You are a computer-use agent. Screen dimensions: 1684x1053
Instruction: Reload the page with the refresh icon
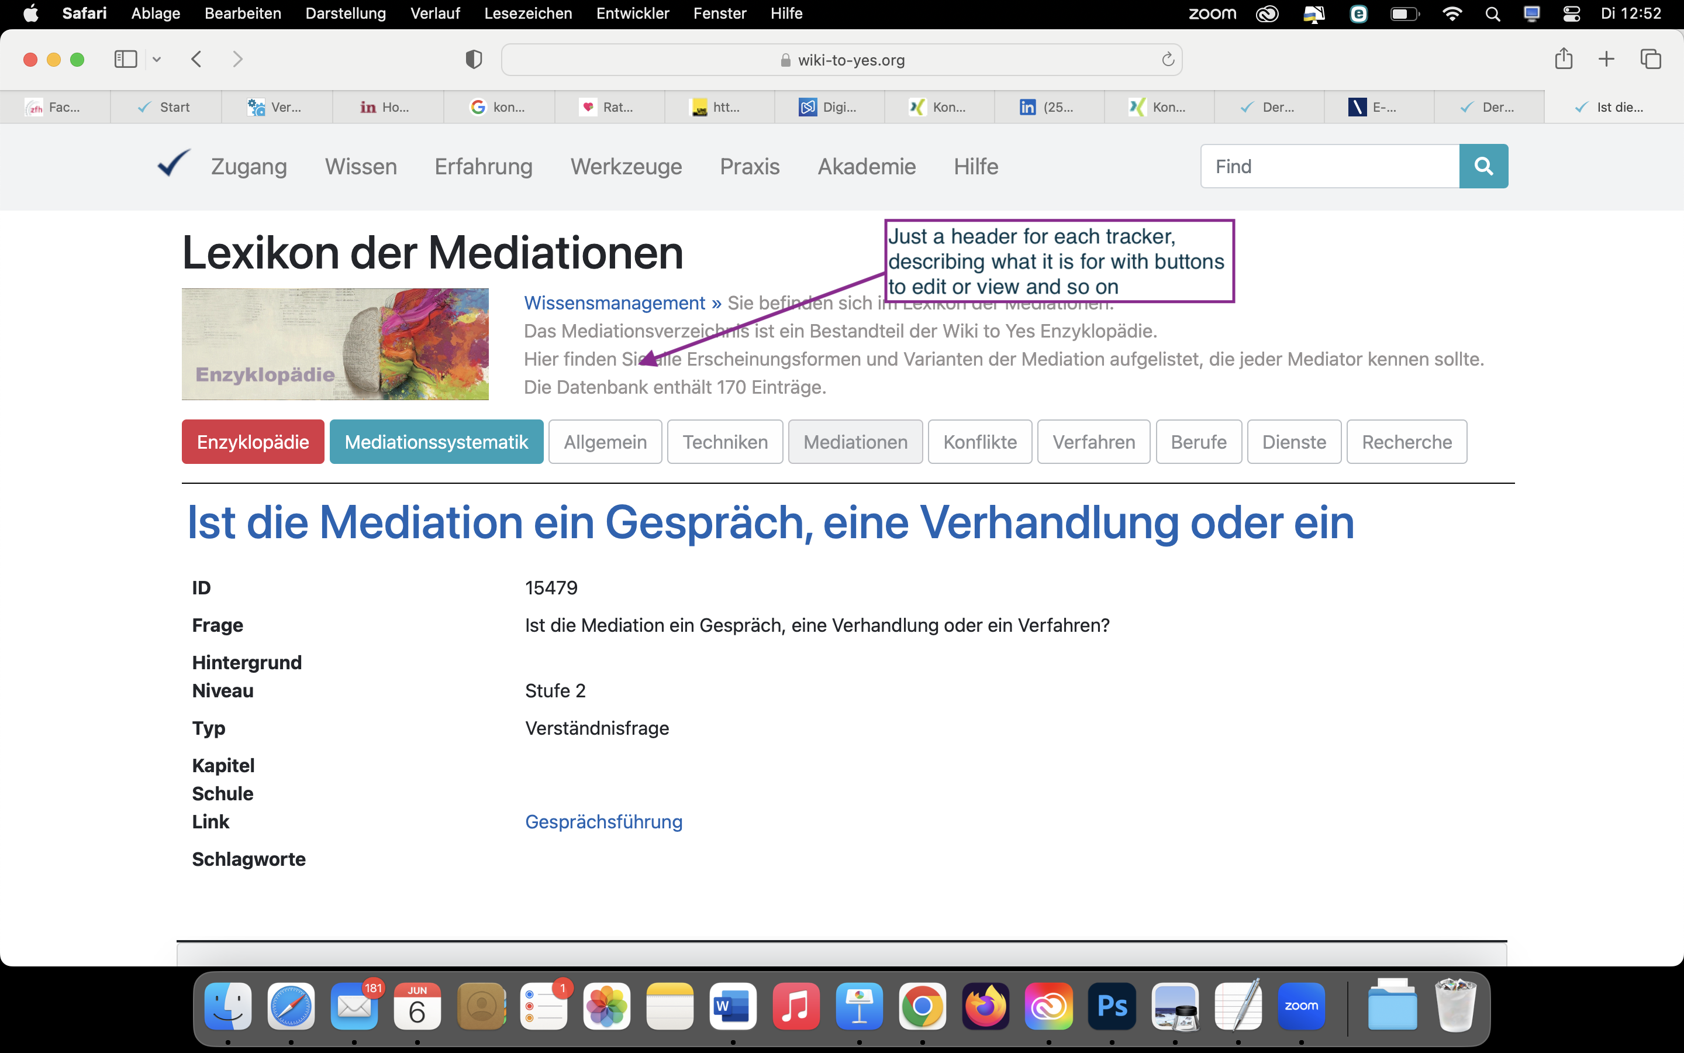[x=1168, y=60]
